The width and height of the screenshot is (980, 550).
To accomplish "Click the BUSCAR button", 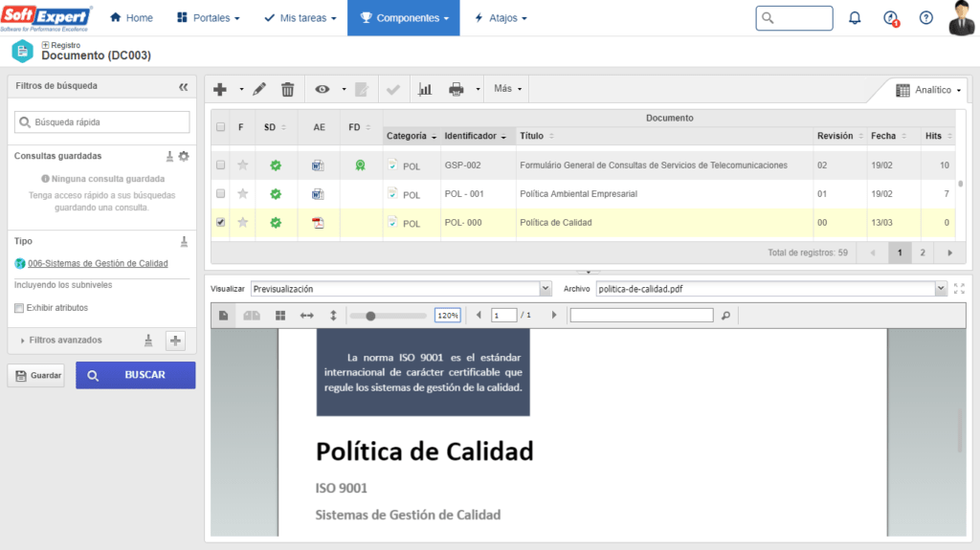I will pyautogui.click(x=136, y=375).
